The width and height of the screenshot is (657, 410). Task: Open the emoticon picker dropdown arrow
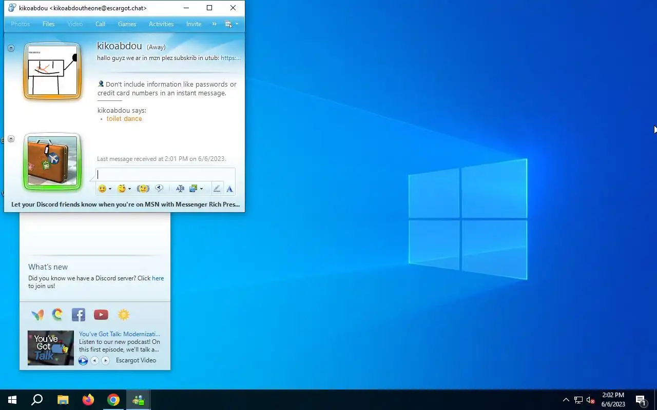click(x=110, y=189)
